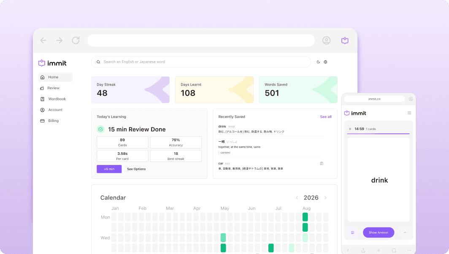449x254 pixels.
Task: Open the mobile hamburger menu
Action: coord(409,113)
